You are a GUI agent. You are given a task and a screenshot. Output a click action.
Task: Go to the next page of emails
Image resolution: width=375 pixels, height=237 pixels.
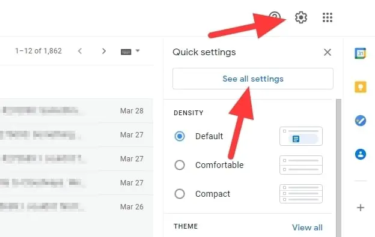104,51
